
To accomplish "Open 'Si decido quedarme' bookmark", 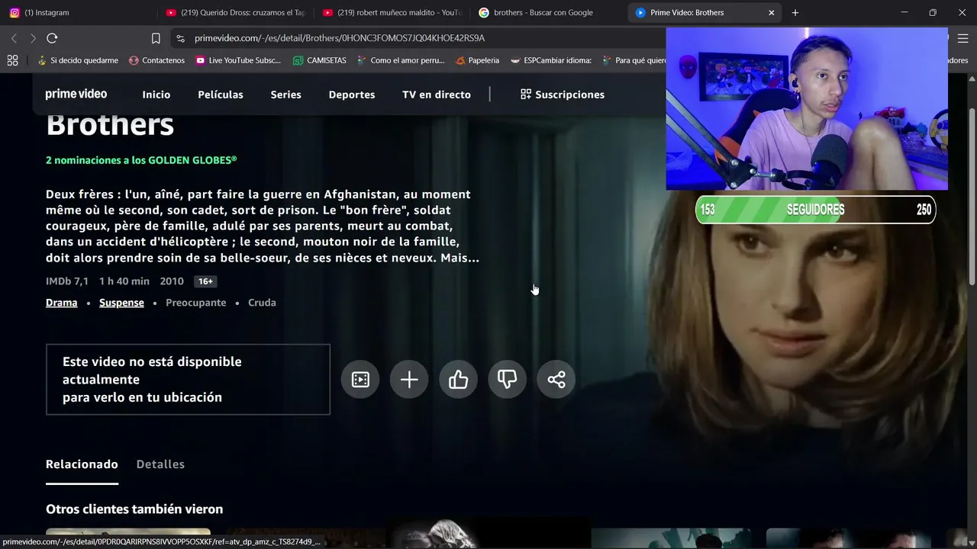I will [x=78, y=60].
